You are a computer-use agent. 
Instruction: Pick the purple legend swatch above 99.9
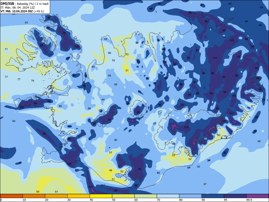coord(257,196)
